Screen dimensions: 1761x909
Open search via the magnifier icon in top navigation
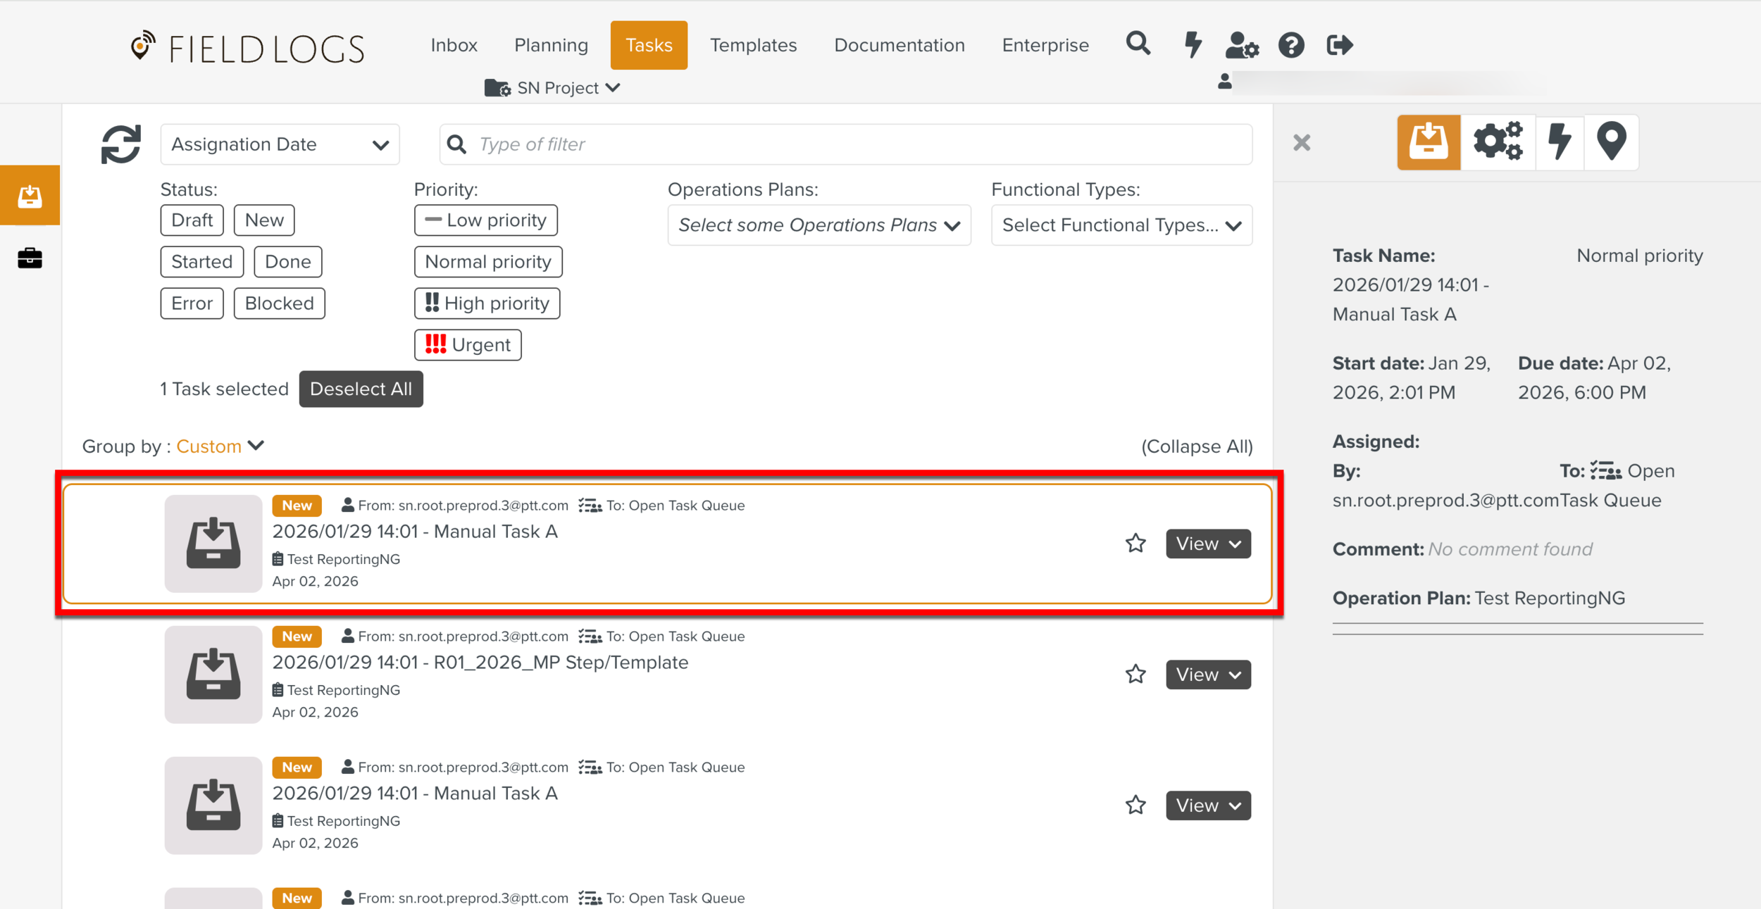pyautogui.click(x=1138, y=44)
